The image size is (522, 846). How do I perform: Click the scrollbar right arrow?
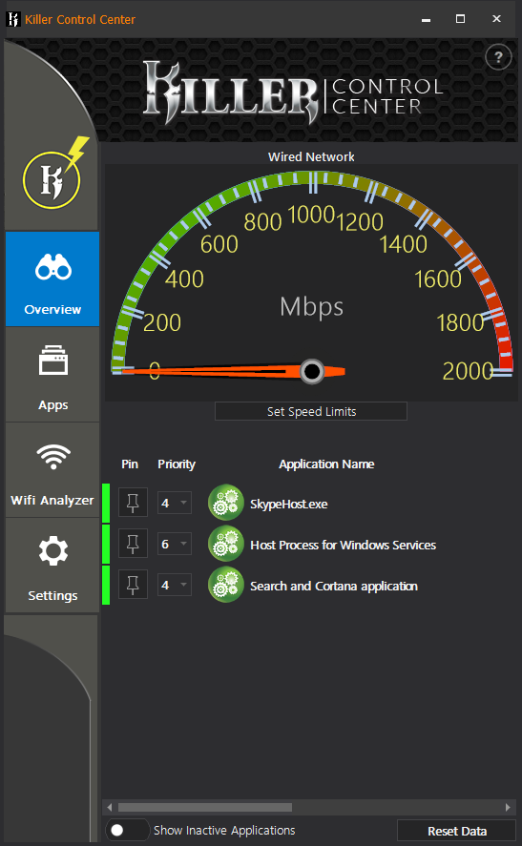[508, 808]
